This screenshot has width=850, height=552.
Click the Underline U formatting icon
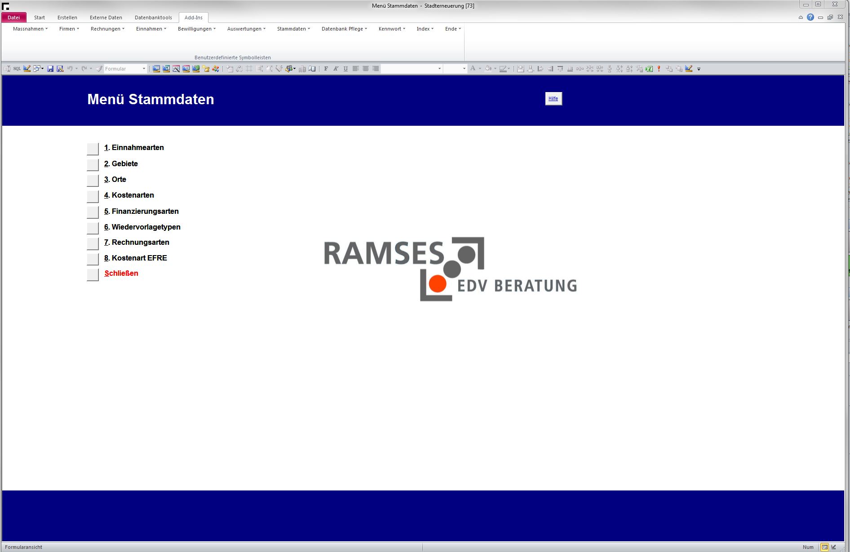[345, 69]
